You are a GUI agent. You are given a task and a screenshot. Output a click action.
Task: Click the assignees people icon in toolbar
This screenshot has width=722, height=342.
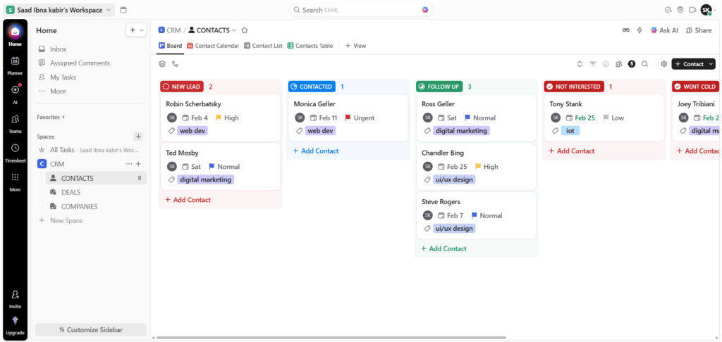619,64
